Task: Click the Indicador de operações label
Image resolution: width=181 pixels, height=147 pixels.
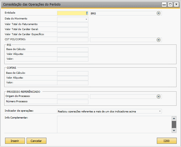Action: pyautogui.click(x=19, y=111)
